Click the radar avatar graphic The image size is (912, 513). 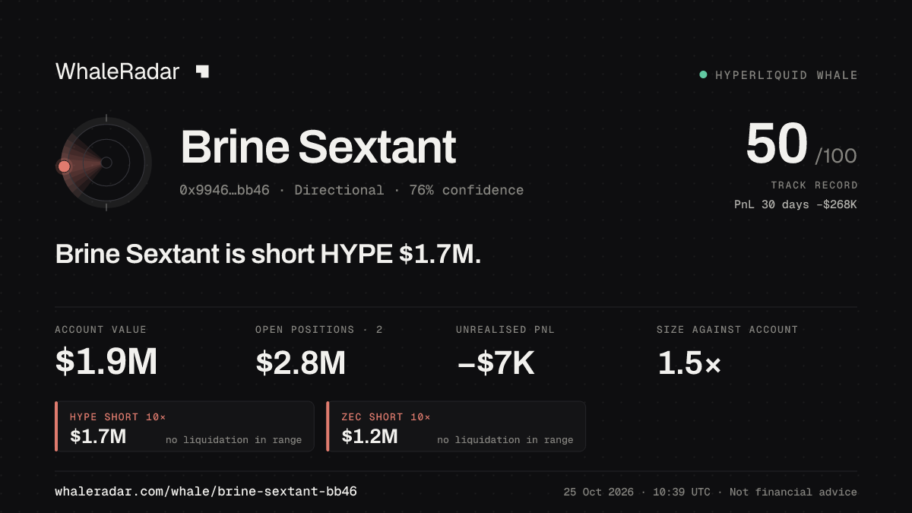106,162
